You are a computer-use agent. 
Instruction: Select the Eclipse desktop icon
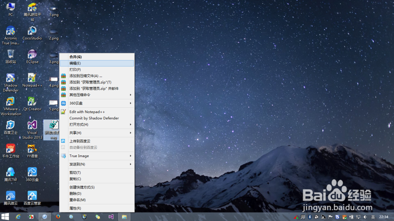pos(32,57)
